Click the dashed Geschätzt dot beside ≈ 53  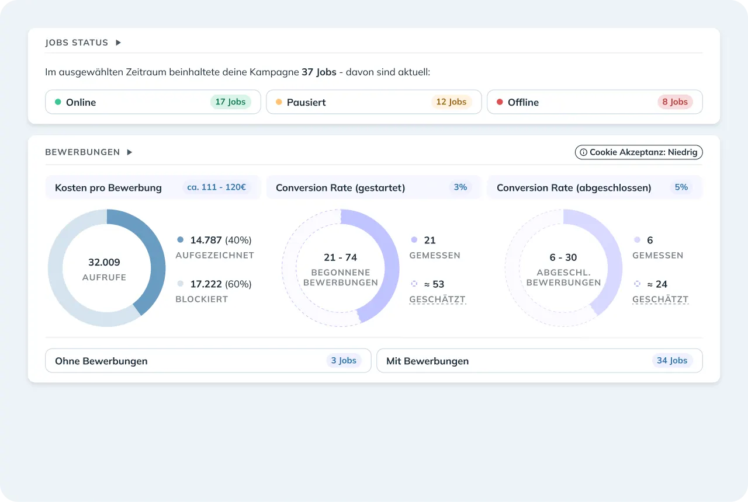click(414, 284)
